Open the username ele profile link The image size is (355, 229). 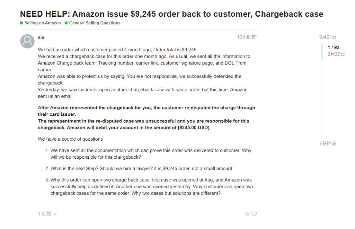[x=41, y=37]
